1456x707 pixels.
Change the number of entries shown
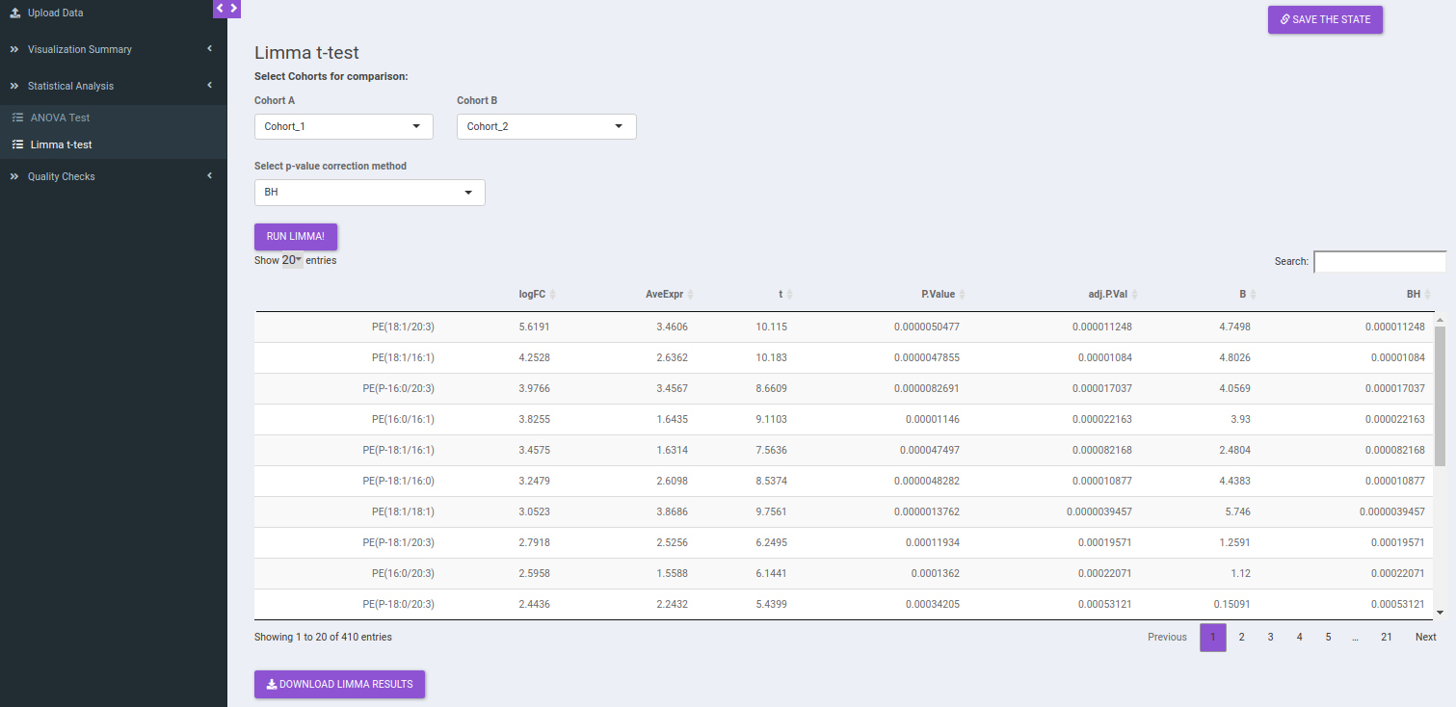tap(292, 260)
